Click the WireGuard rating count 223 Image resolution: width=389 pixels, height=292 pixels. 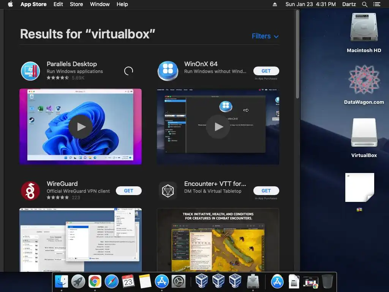point(76,197)
